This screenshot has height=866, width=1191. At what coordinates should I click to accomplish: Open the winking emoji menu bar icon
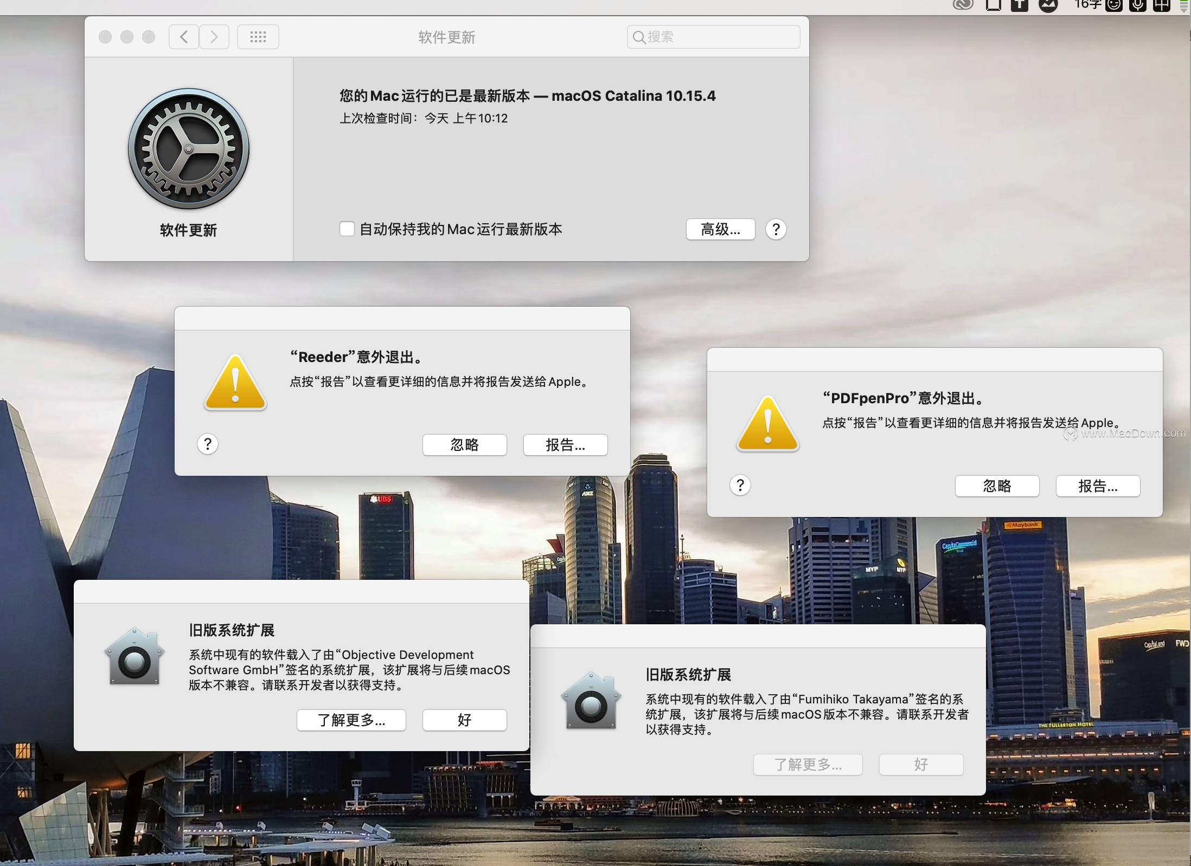pyautogui.click(x=1114, y=5)
